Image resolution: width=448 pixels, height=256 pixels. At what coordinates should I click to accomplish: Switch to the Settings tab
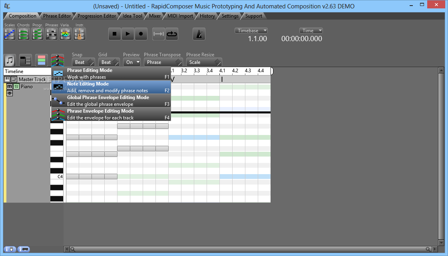pyautogui.click(x=230, y=16)
